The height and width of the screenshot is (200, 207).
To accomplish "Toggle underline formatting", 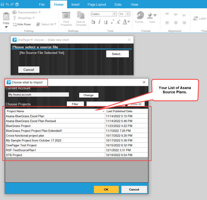I will (105, 22).
